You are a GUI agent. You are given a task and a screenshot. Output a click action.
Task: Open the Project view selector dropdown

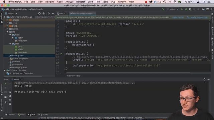coord(11,14)
